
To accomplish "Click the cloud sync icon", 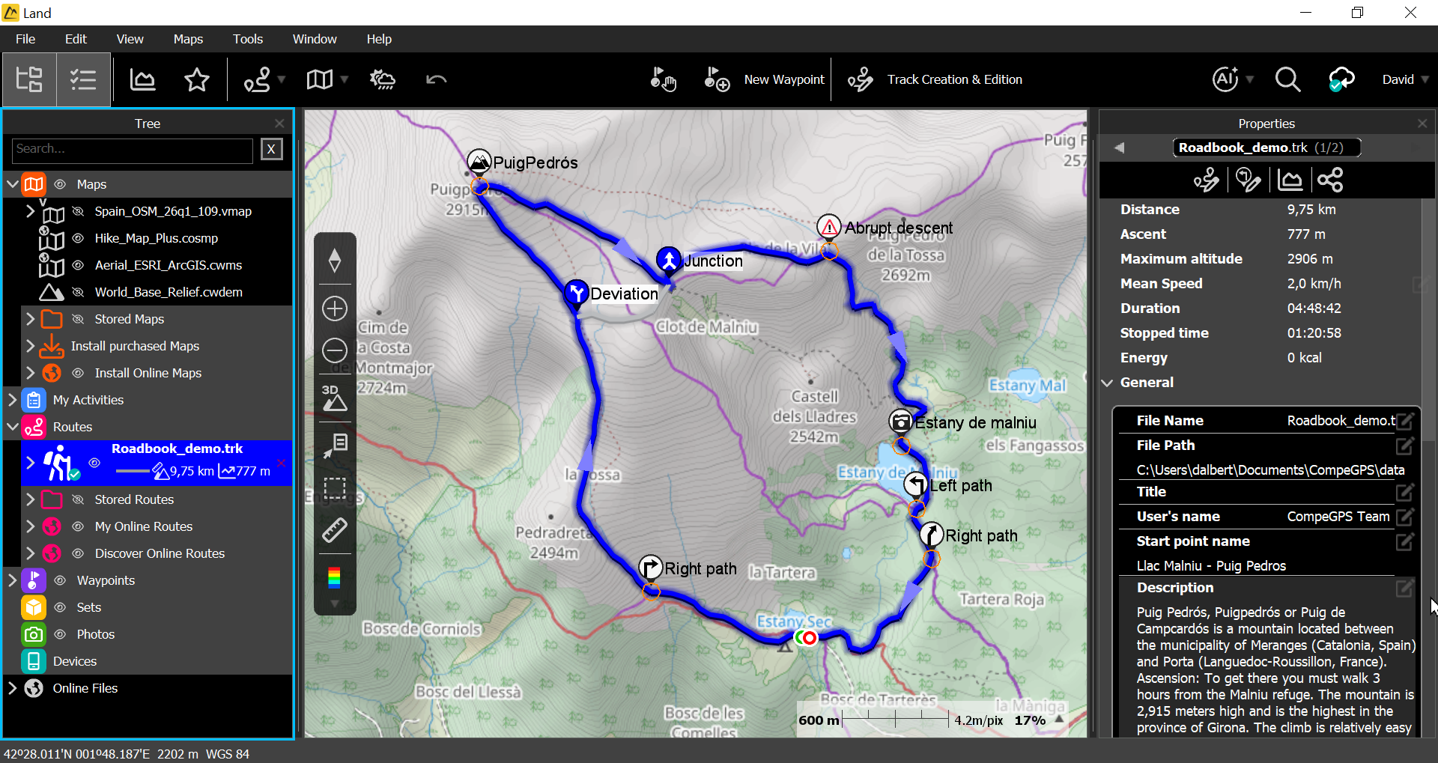I will 1341,79.
